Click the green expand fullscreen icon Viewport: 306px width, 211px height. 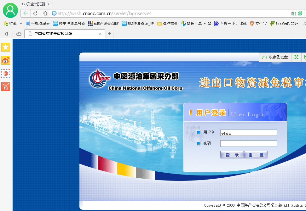[x=296, y=57]
